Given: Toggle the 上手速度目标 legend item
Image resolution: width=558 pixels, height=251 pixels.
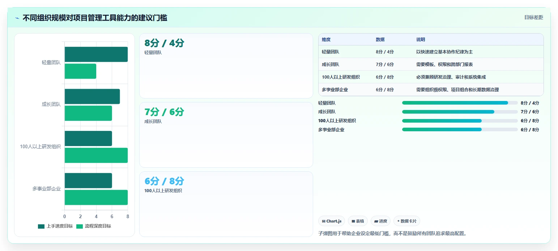Looking at the screenshot, I should pos(55,226).
